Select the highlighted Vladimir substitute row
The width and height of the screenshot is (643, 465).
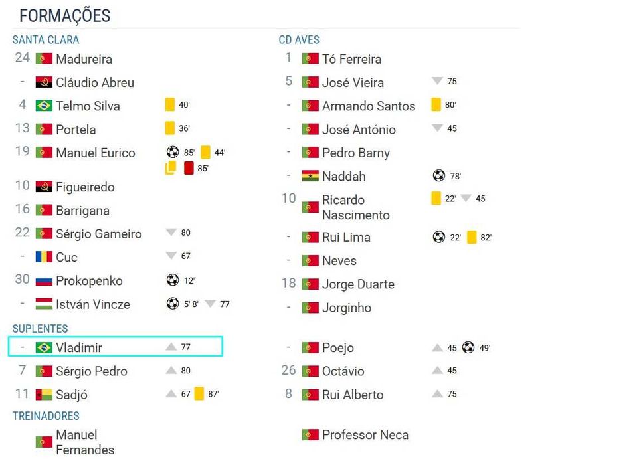(116, 347)
